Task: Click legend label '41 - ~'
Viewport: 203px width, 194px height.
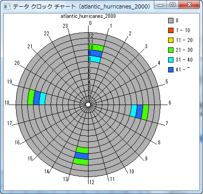Action: [183, 69]
